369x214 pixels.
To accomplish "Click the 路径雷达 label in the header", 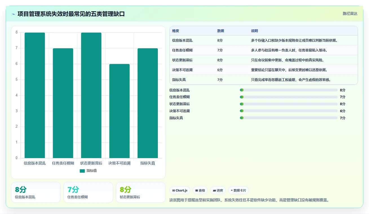I will pos(350,13).
